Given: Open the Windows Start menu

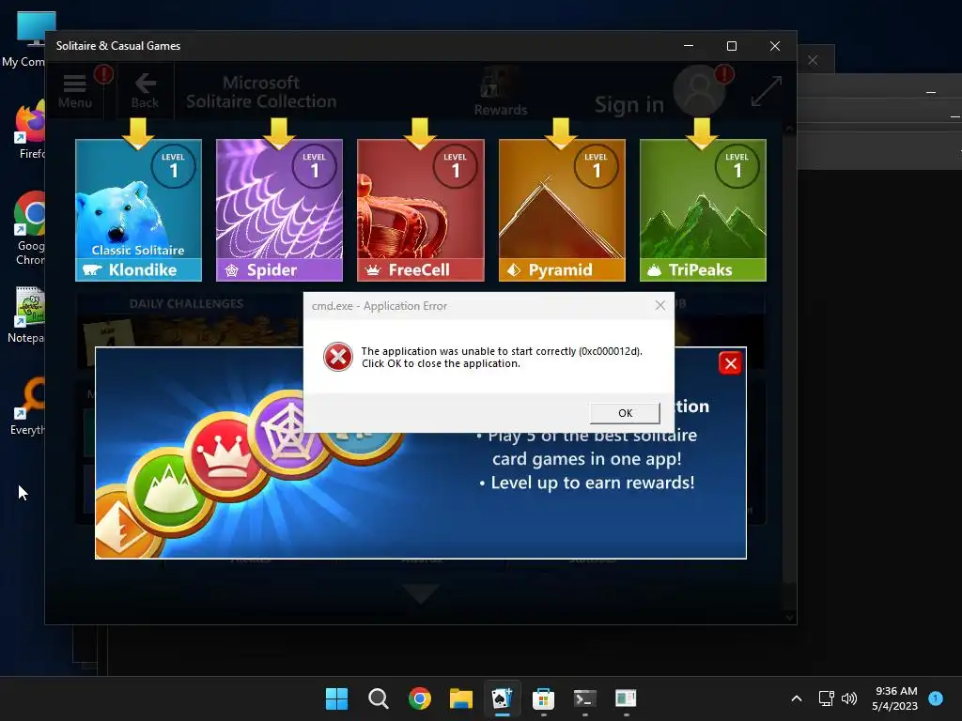Looking at the screenshot, I should (336, 698).
